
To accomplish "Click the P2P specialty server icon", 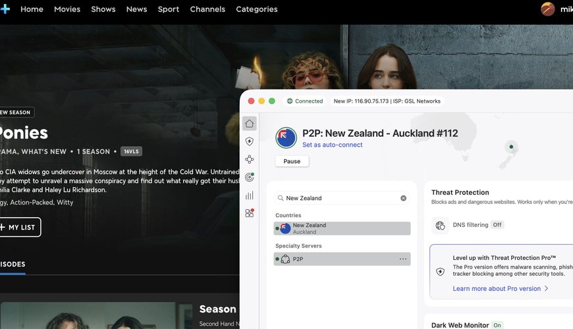I will tap(285, 259).
